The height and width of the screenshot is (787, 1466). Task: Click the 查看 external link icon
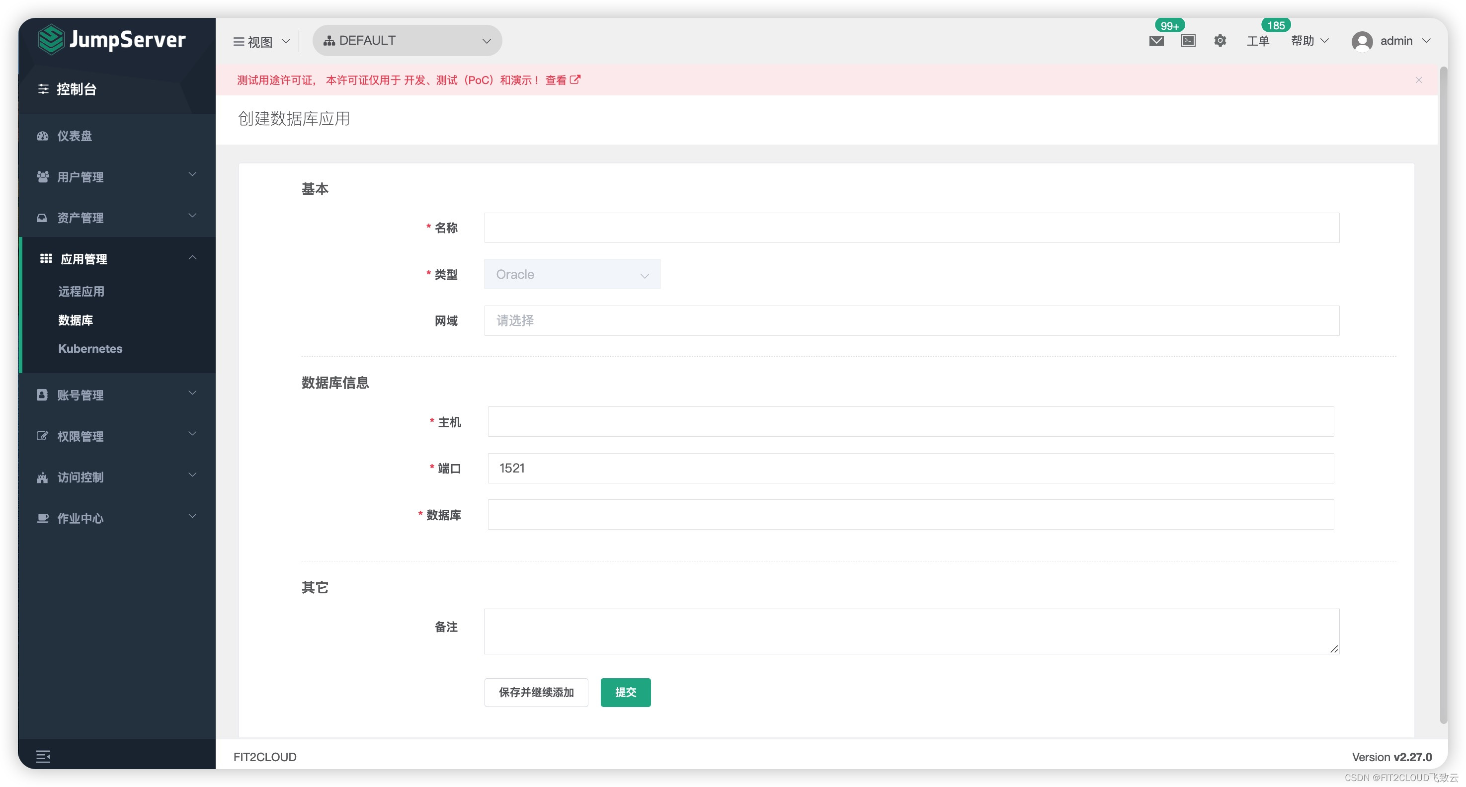click(575, 79)
